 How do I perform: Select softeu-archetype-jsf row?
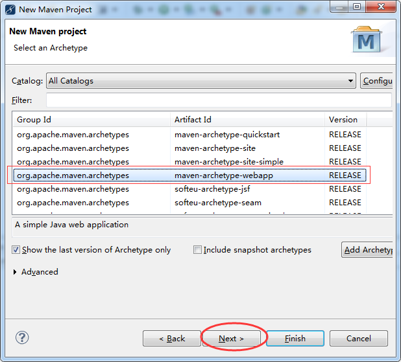[x=189, y=189]
